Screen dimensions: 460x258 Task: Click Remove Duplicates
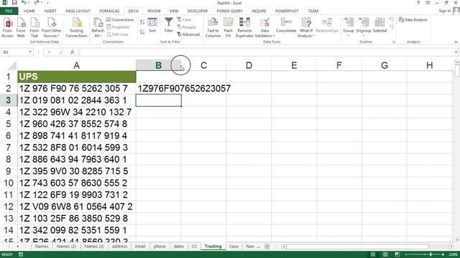pyautogui.click(x=244, y=27)
